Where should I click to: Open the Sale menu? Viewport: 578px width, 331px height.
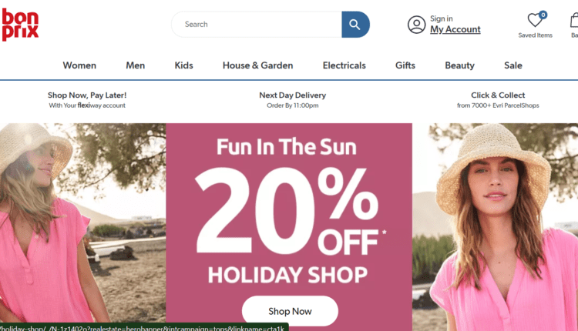(x=513, y=65)
